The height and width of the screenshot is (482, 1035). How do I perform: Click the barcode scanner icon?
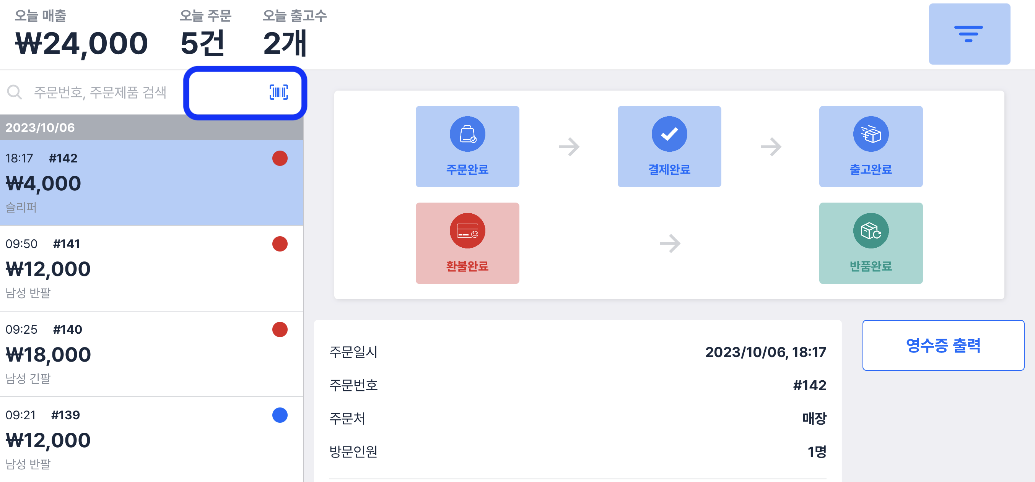[x=278, y=93]
